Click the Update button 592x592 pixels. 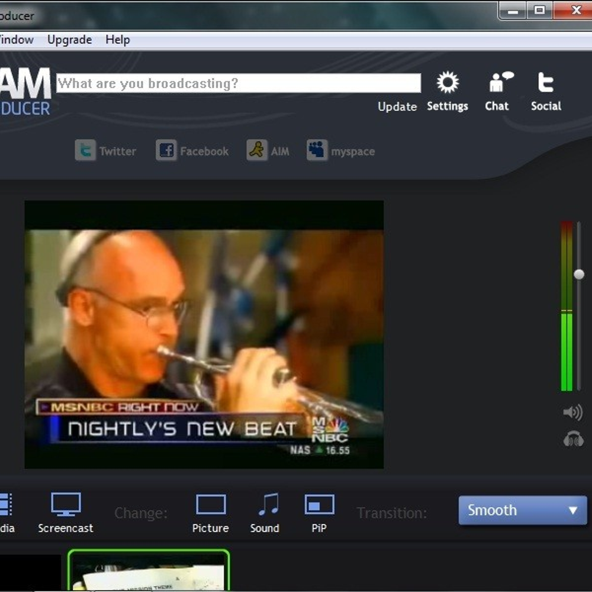click(x=397, y=107)
